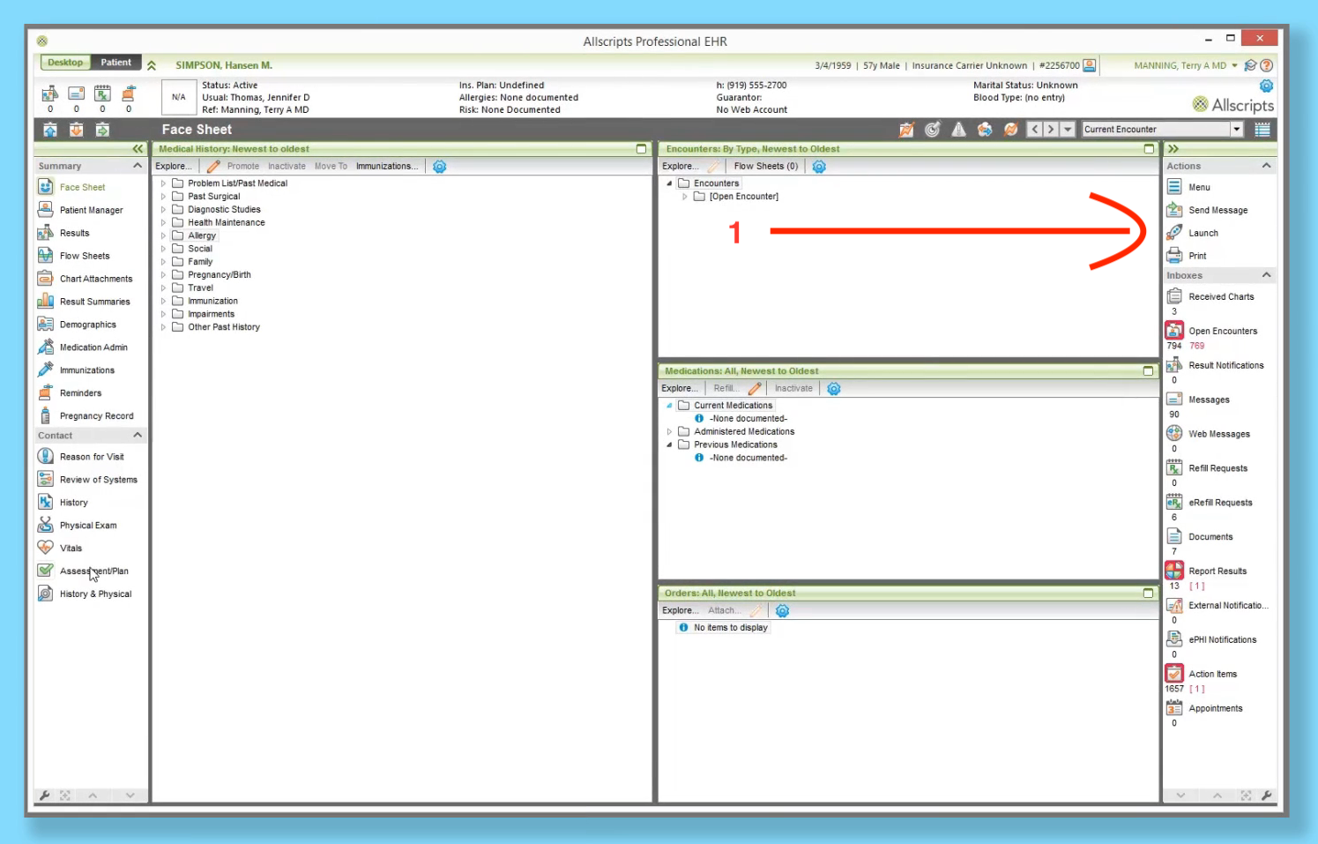Click Flow Sheets (0) in Encounters toolbar
1318x844 pixels.
click(765, 167)
